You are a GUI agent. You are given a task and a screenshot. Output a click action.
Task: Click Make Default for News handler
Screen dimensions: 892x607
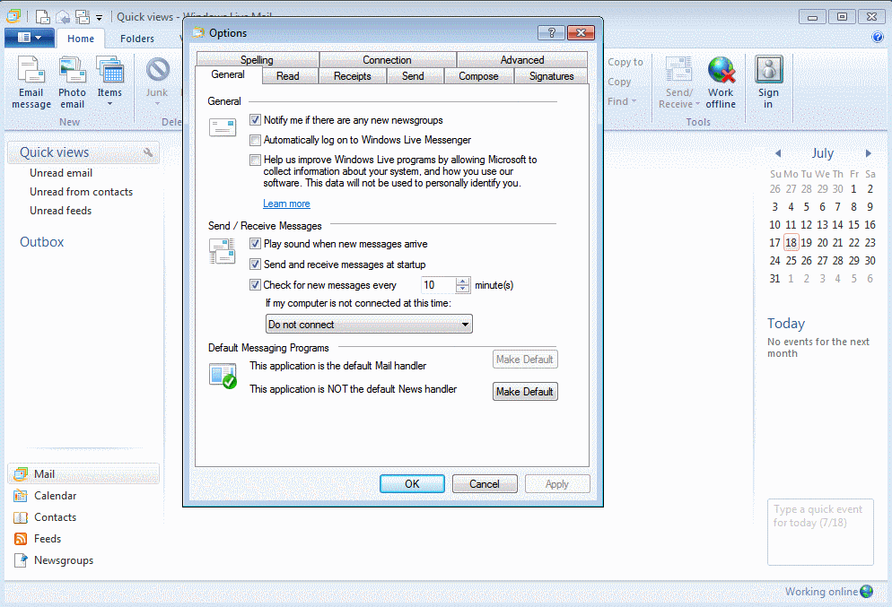click(x=524, y=392)
